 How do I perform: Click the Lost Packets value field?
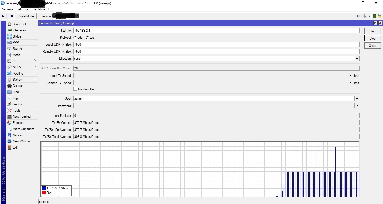216,116
